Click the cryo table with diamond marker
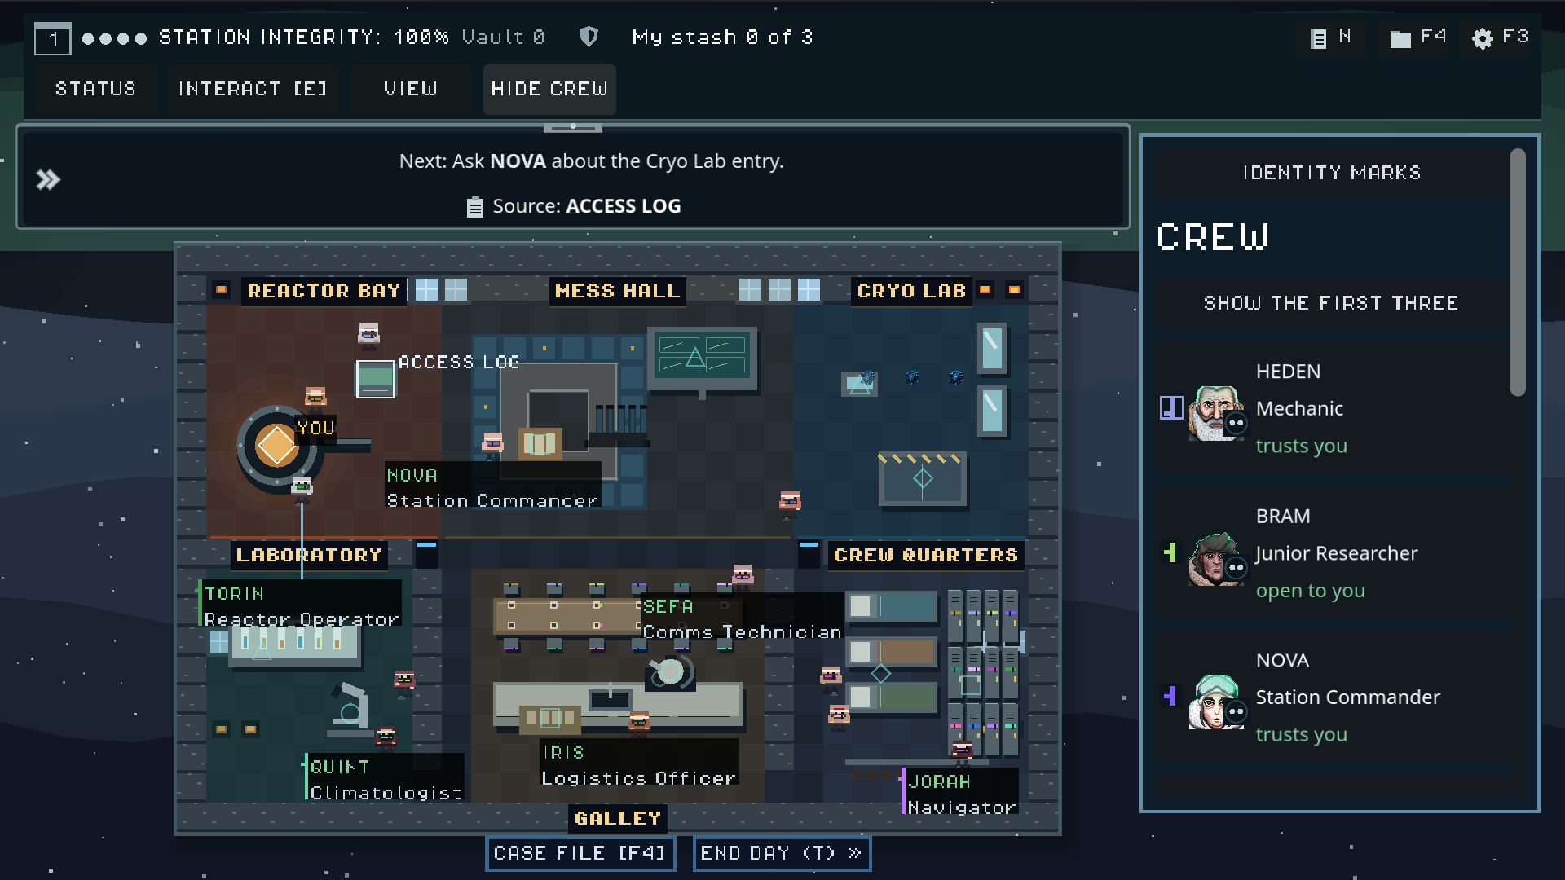Screen dimensions: 1565x880 tap(923, 478)
